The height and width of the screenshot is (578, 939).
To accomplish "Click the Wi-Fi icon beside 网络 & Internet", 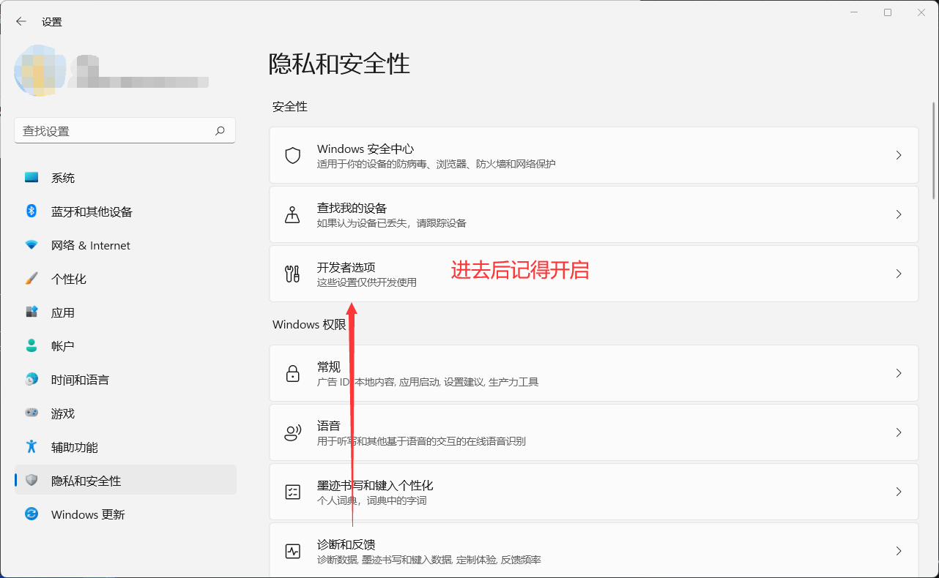I will [x=31, y=245].
